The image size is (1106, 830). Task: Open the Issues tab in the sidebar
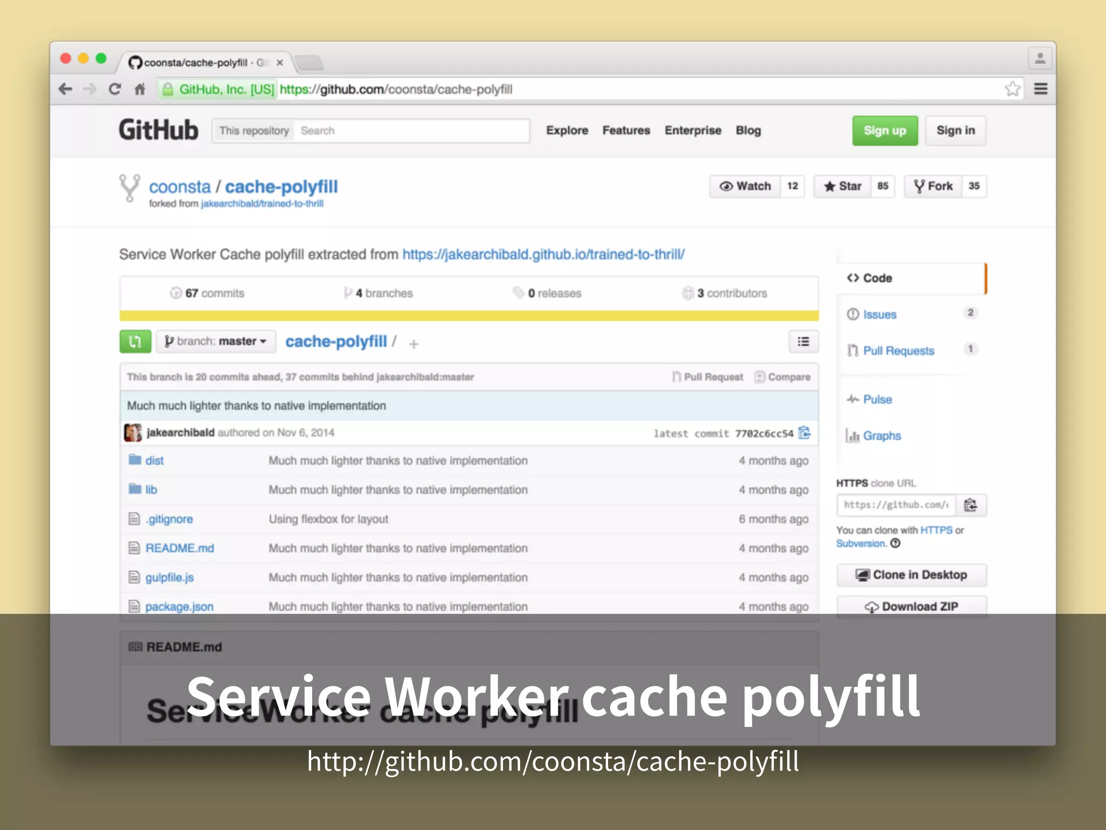click(x=879, y=314)
